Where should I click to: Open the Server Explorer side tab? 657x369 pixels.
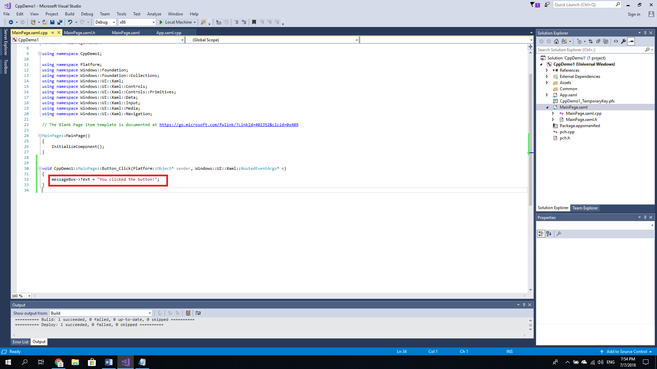[x=5, y=42]
